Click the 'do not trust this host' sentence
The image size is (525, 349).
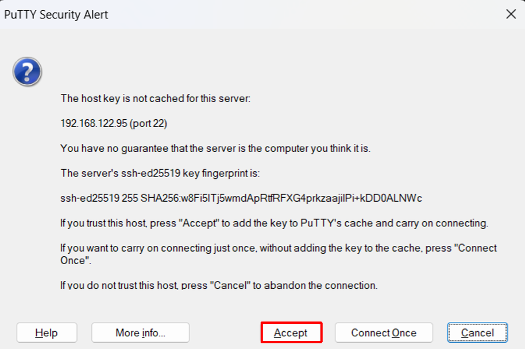(x=219, y=285)
